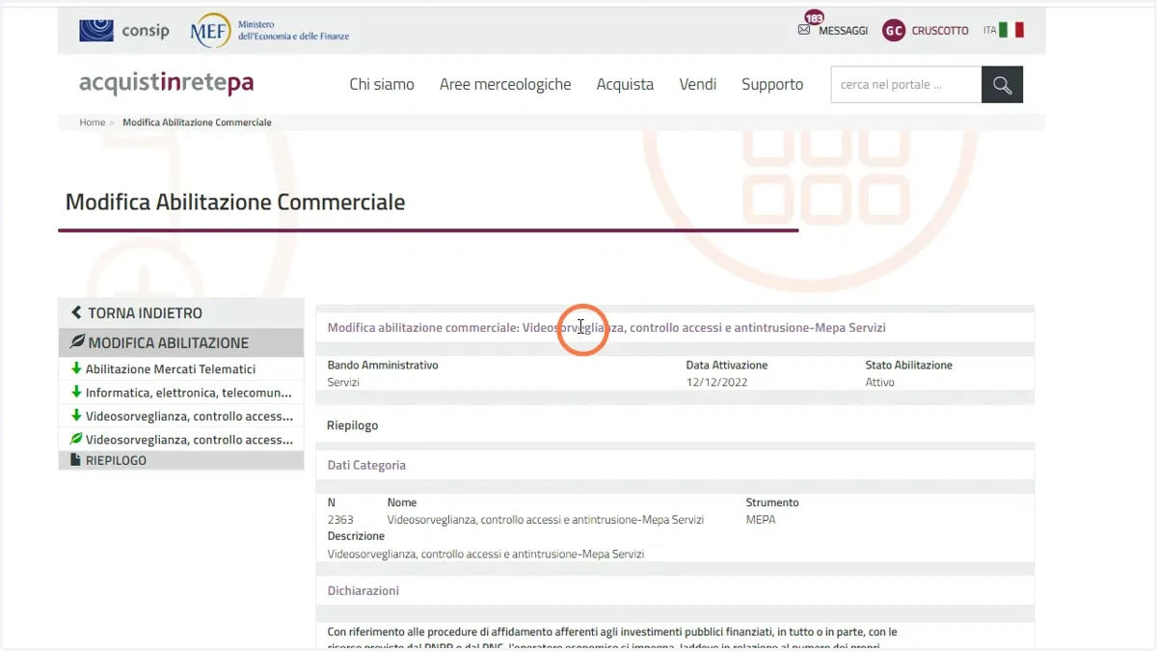Open Informatica, elettronica, telecomun... sidebar item
This screenshot has height=651, width=1157.
pos(181,393)
